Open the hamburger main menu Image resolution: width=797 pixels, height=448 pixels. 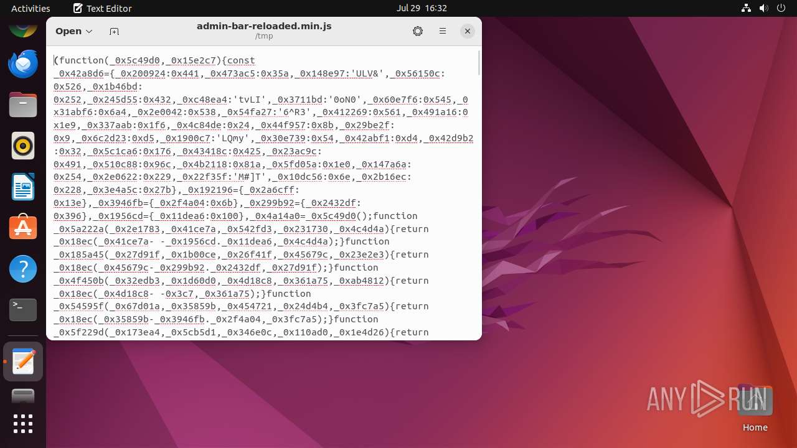[443, 31]
